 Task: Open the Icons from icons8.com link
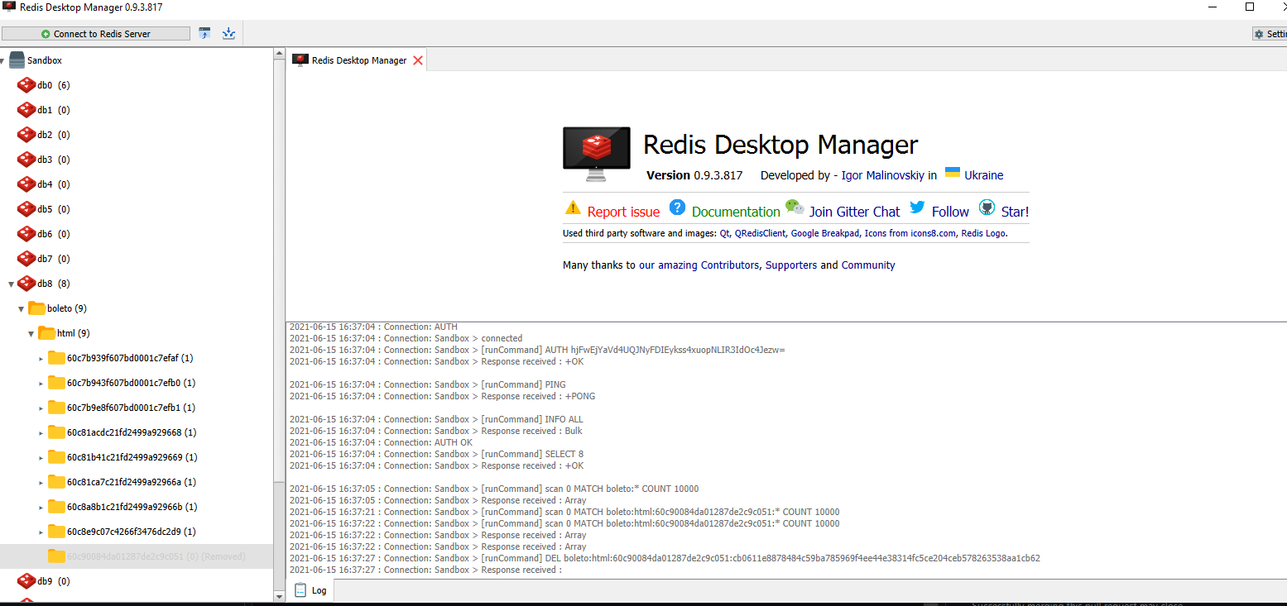coord(910,233)
